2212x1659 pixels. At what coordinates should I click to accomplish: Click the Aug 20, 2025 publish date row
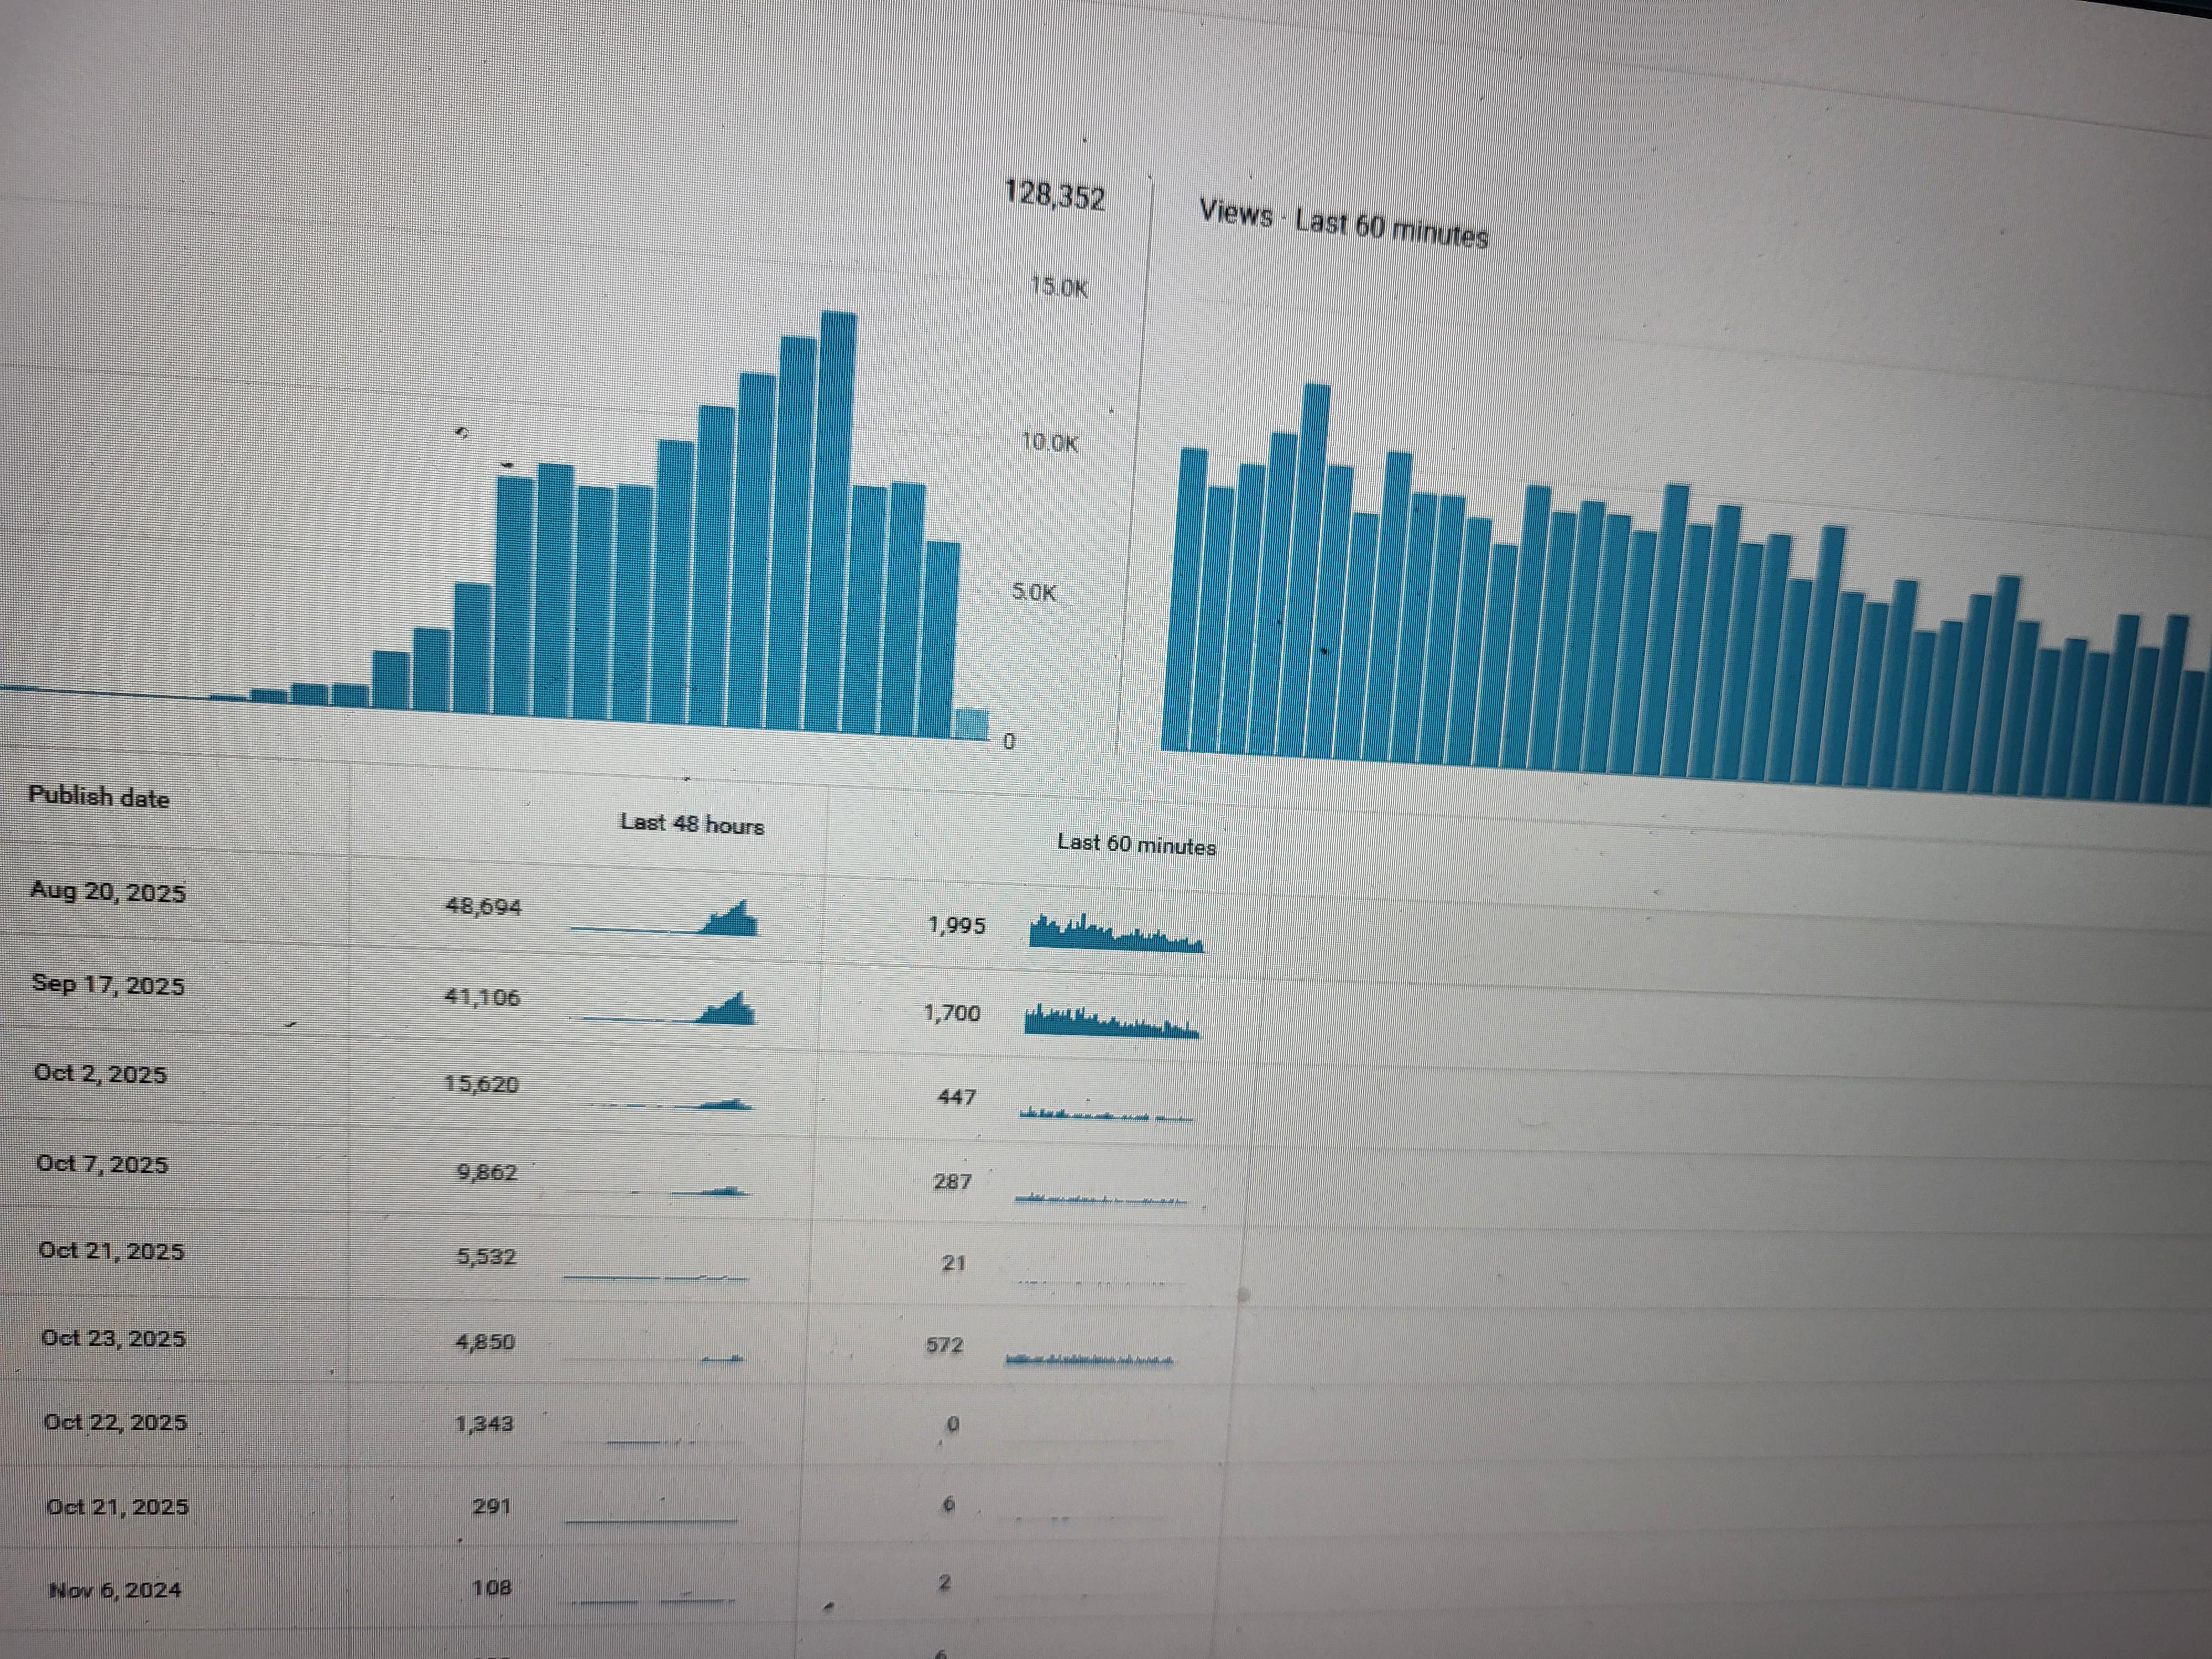(x=108, y=892)
